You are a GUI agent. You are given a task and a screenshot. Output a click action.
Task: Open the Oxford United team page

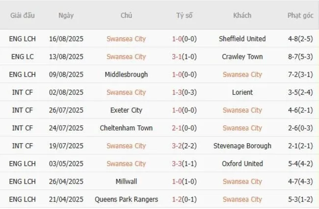(242, 163)
